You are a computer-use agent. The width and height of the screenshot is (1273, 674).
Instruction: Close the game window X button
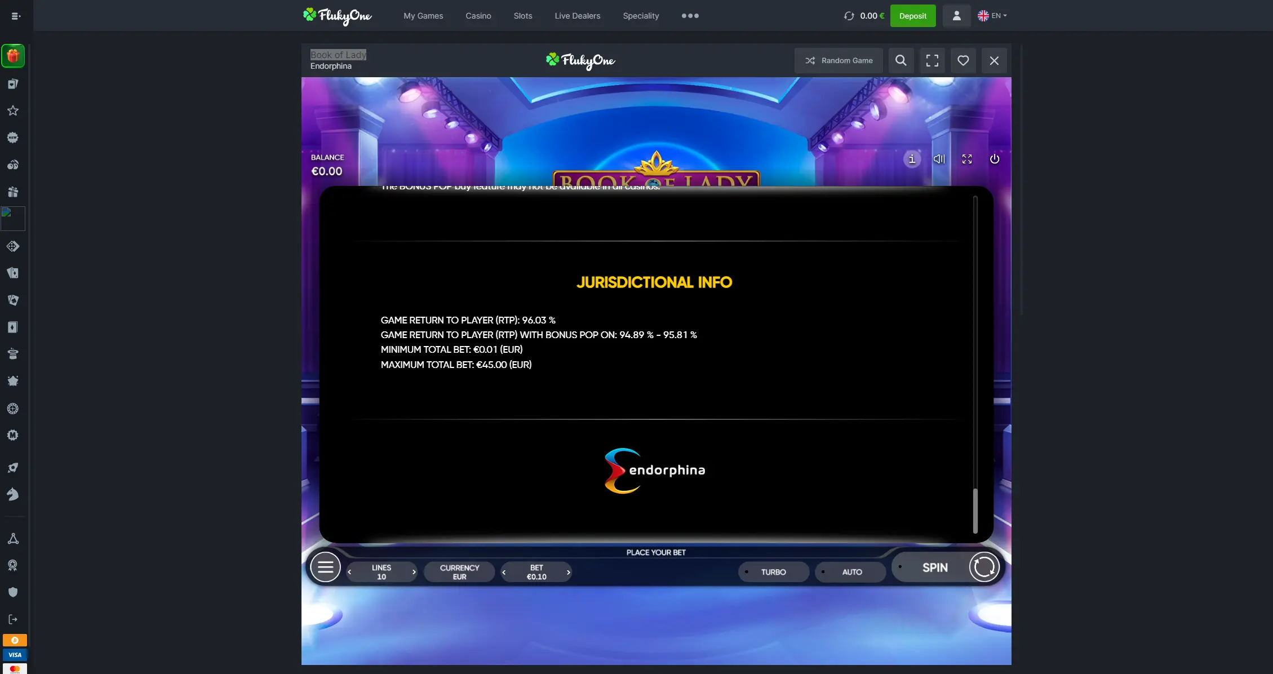[x=995, y=60]
